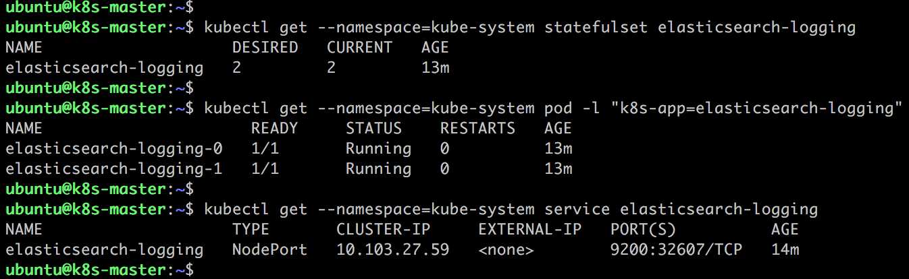Select the <none> external IP value
The height and width of the screenshot is (279, 909).
(x=506, y=250)
